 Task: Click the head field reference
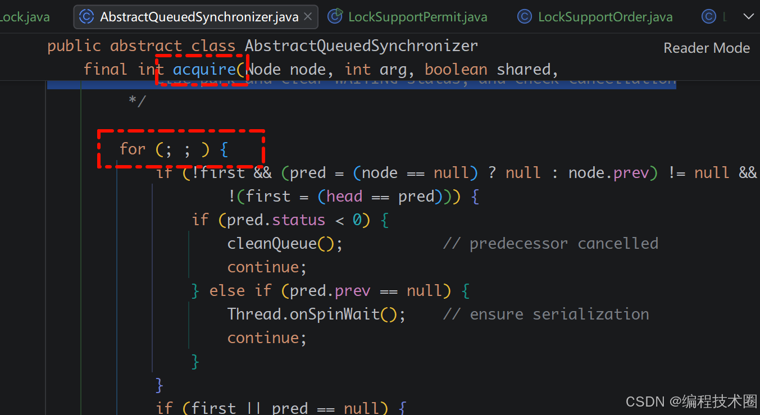click(x=344, y=196)
